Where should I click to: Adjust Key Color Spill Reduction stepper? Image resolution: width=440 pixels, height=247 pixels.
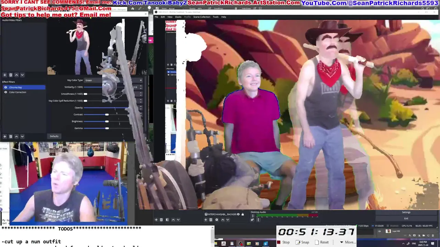click(141, 101)
